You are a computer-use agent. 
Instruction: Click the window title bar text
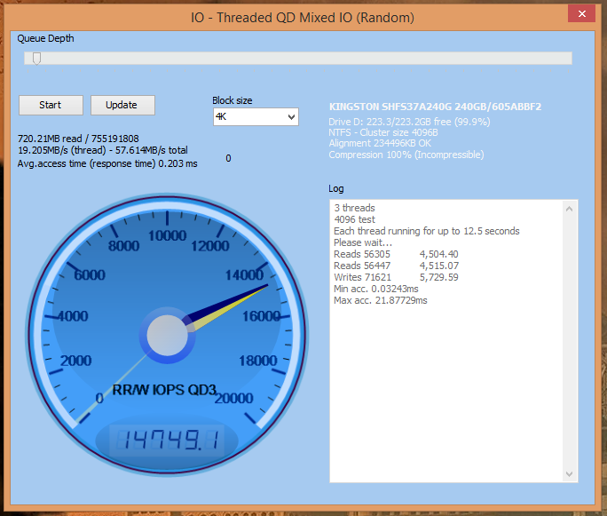point(303,18)
